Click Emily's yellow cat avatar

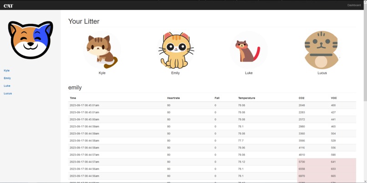pyautogui.click(x=176, y=51)
